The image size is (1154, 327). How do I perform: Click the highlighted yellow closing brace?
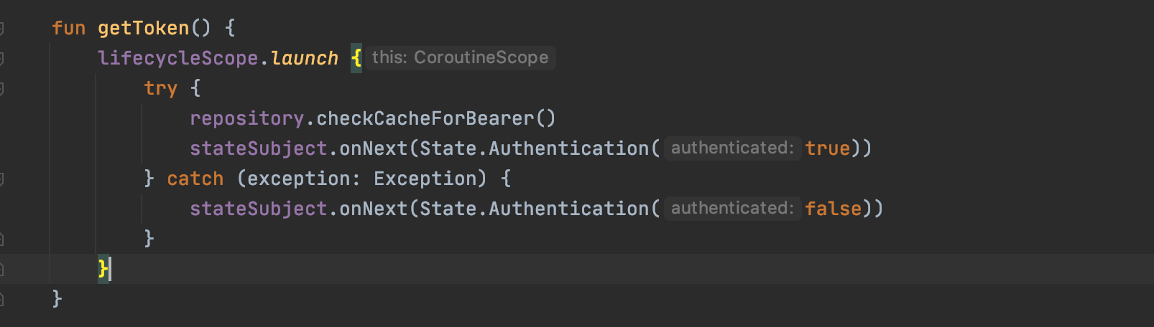pyautogui.click(x=103, y=269)
